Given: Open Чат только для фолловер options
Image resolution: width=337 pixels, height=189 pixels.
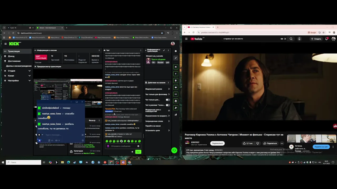Looking at the screenshot, I should pyautogui.click(x=157, y=94).
